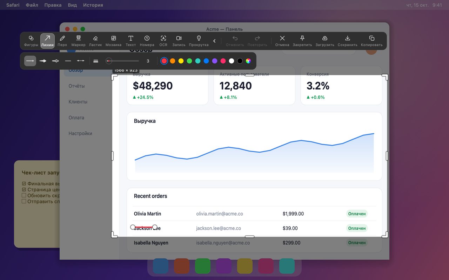The width and height of the screenshot is (449, 280).
Task: Activate the Маркер highlighter tool
Action: point(78,41)
